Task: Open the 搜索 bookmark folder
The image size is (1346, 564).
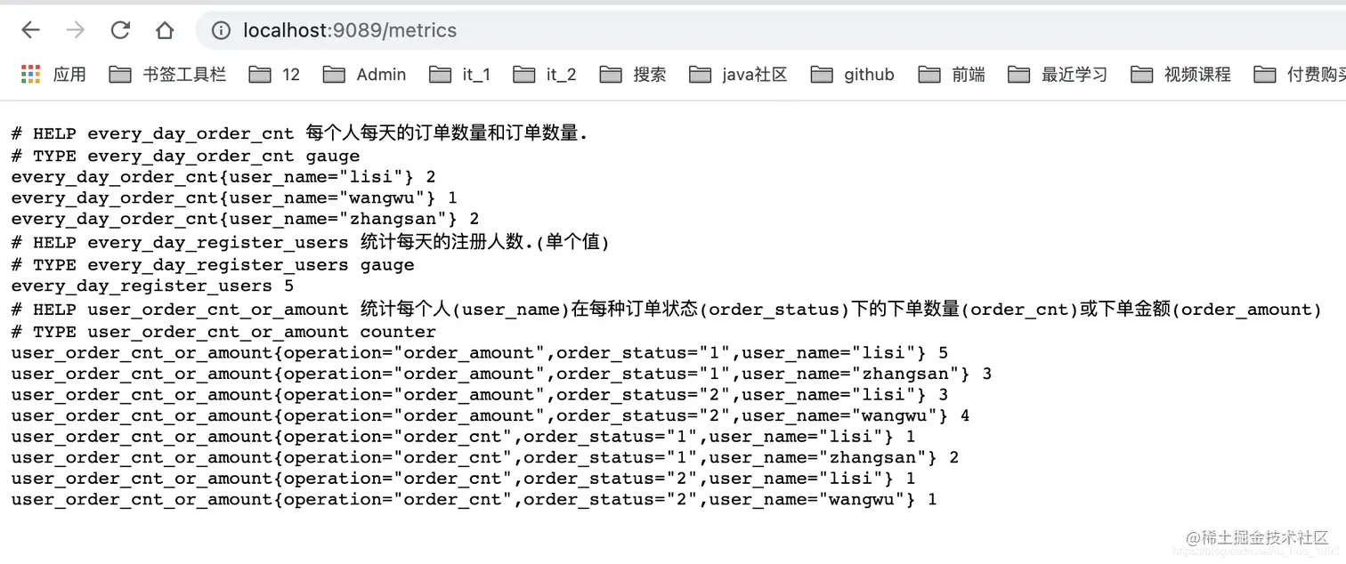Action: (x=633, y=75)
